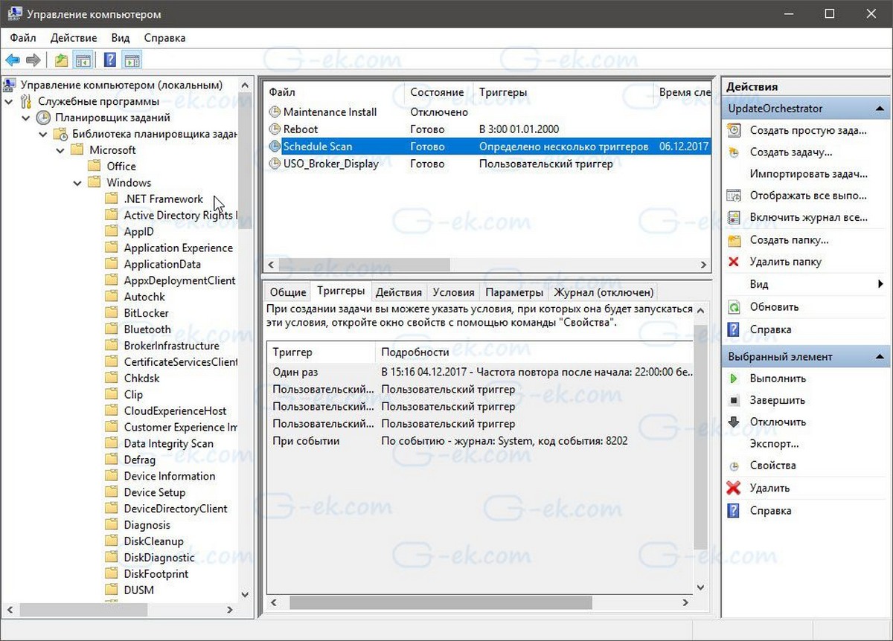Click the folder icon beside Создать папку

734,240
